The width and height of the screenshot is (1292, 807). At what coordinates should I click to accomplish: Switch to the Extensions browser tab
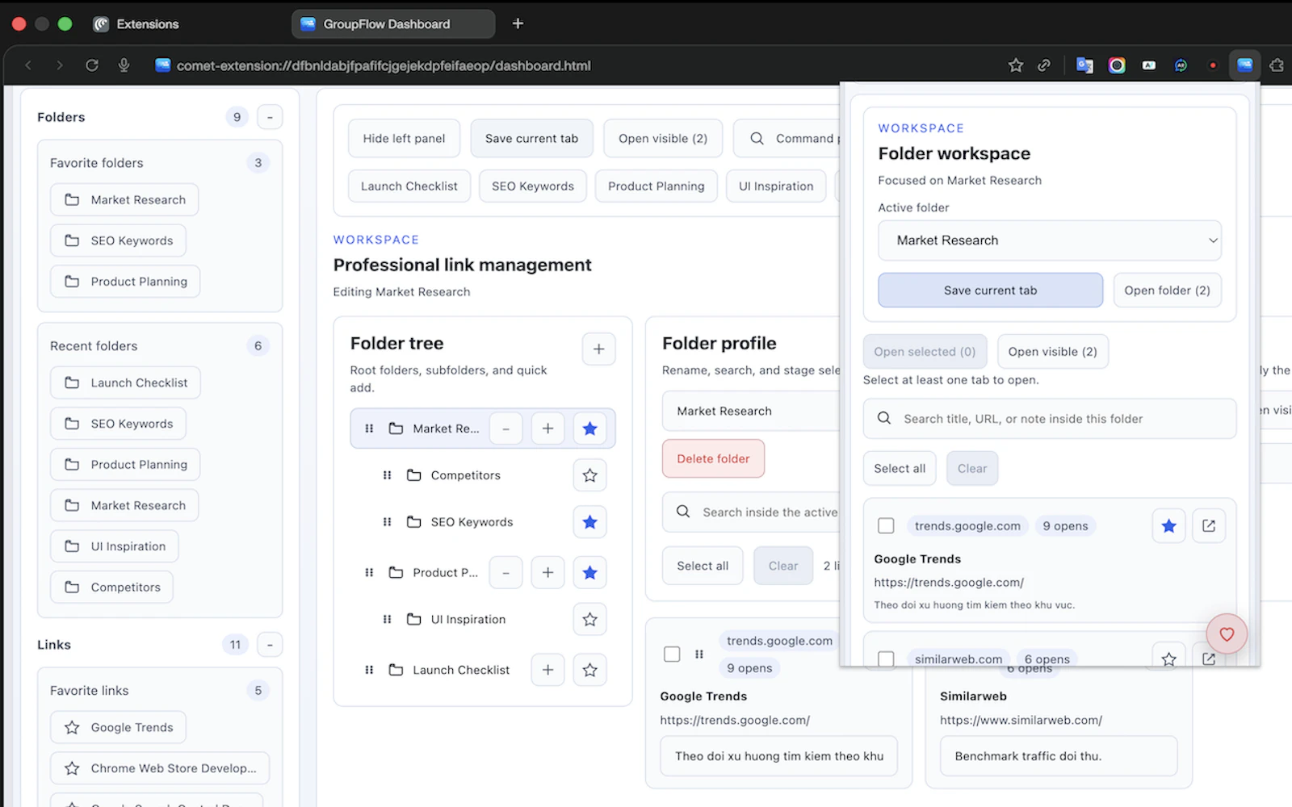(147, 24)
